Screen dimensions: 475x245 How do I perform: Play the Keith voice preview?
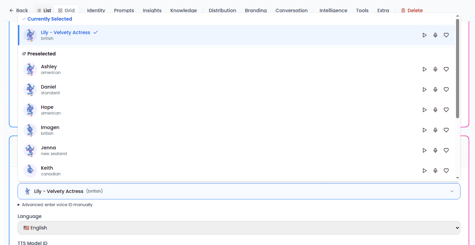click(x=425, y=171)
